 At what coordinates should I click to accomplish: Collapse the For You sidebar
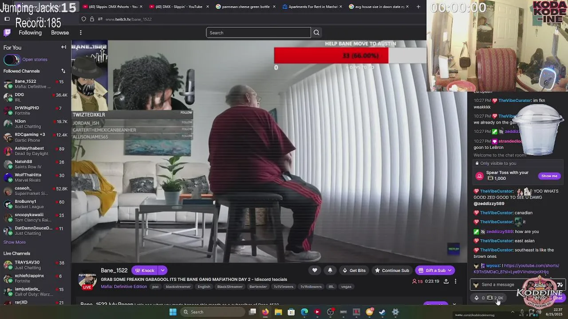point(63,47)
